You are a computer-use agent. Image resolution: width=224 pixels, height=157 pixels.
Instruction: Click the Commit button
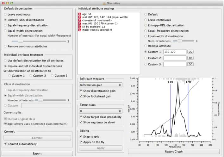(37, 138)
